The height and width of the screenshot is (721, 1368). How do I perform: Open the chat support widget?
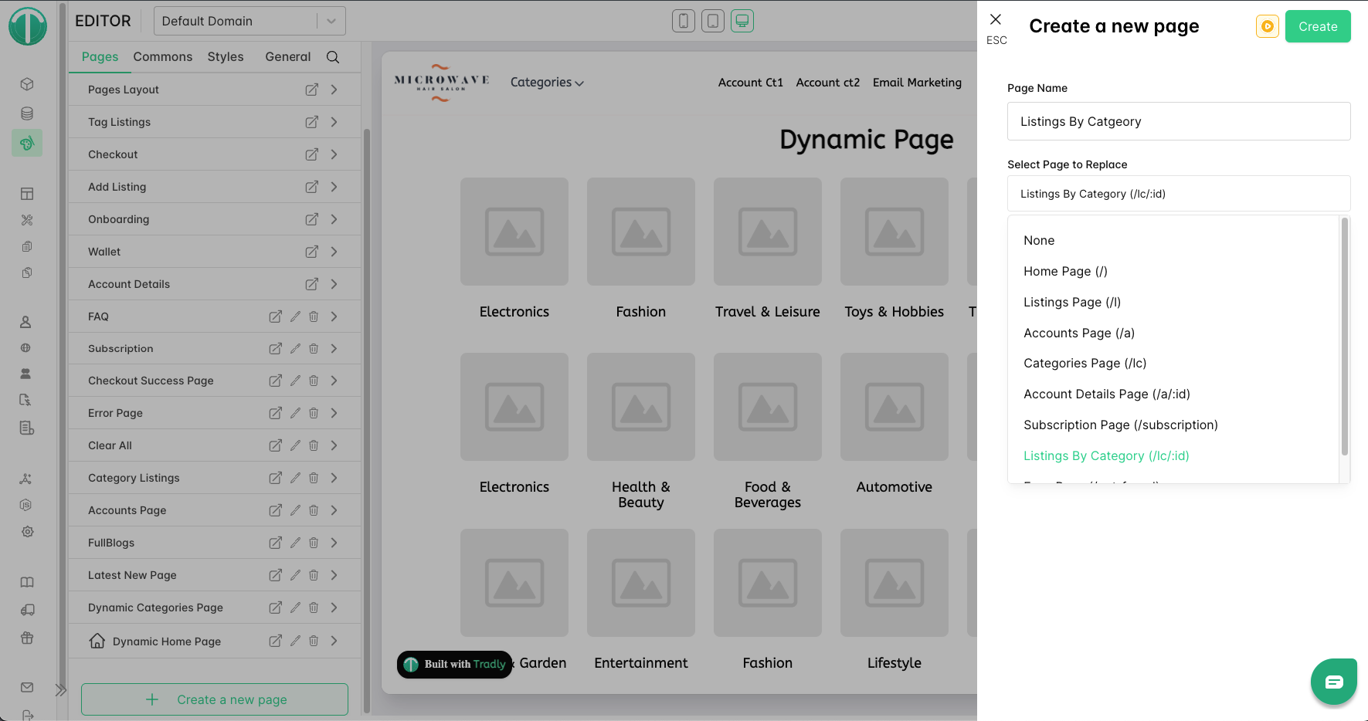tap(1333, 682)
